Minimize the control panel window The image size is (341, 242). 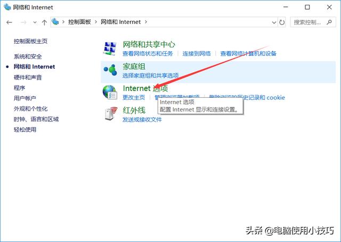[x=286, y=7]
